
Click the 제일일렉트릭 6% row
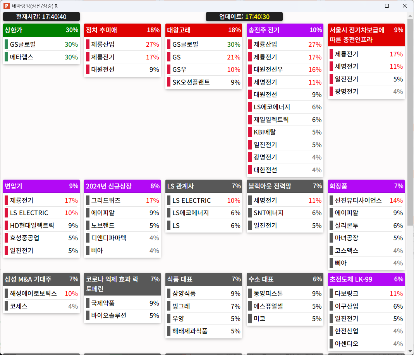(x=285, y=120)
